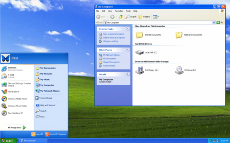Select My Computer taskbar button
The width and height of the screenshot is (230, 143).
coord(33,141)
